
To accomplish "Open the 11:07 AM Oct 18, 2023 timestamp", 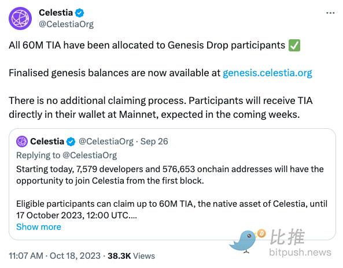I will (x=55, y=256).
